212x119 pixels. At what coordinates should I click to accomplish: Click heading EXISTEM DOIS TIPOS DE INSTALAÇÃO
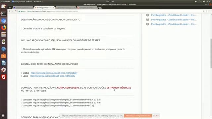pos(49,64)
